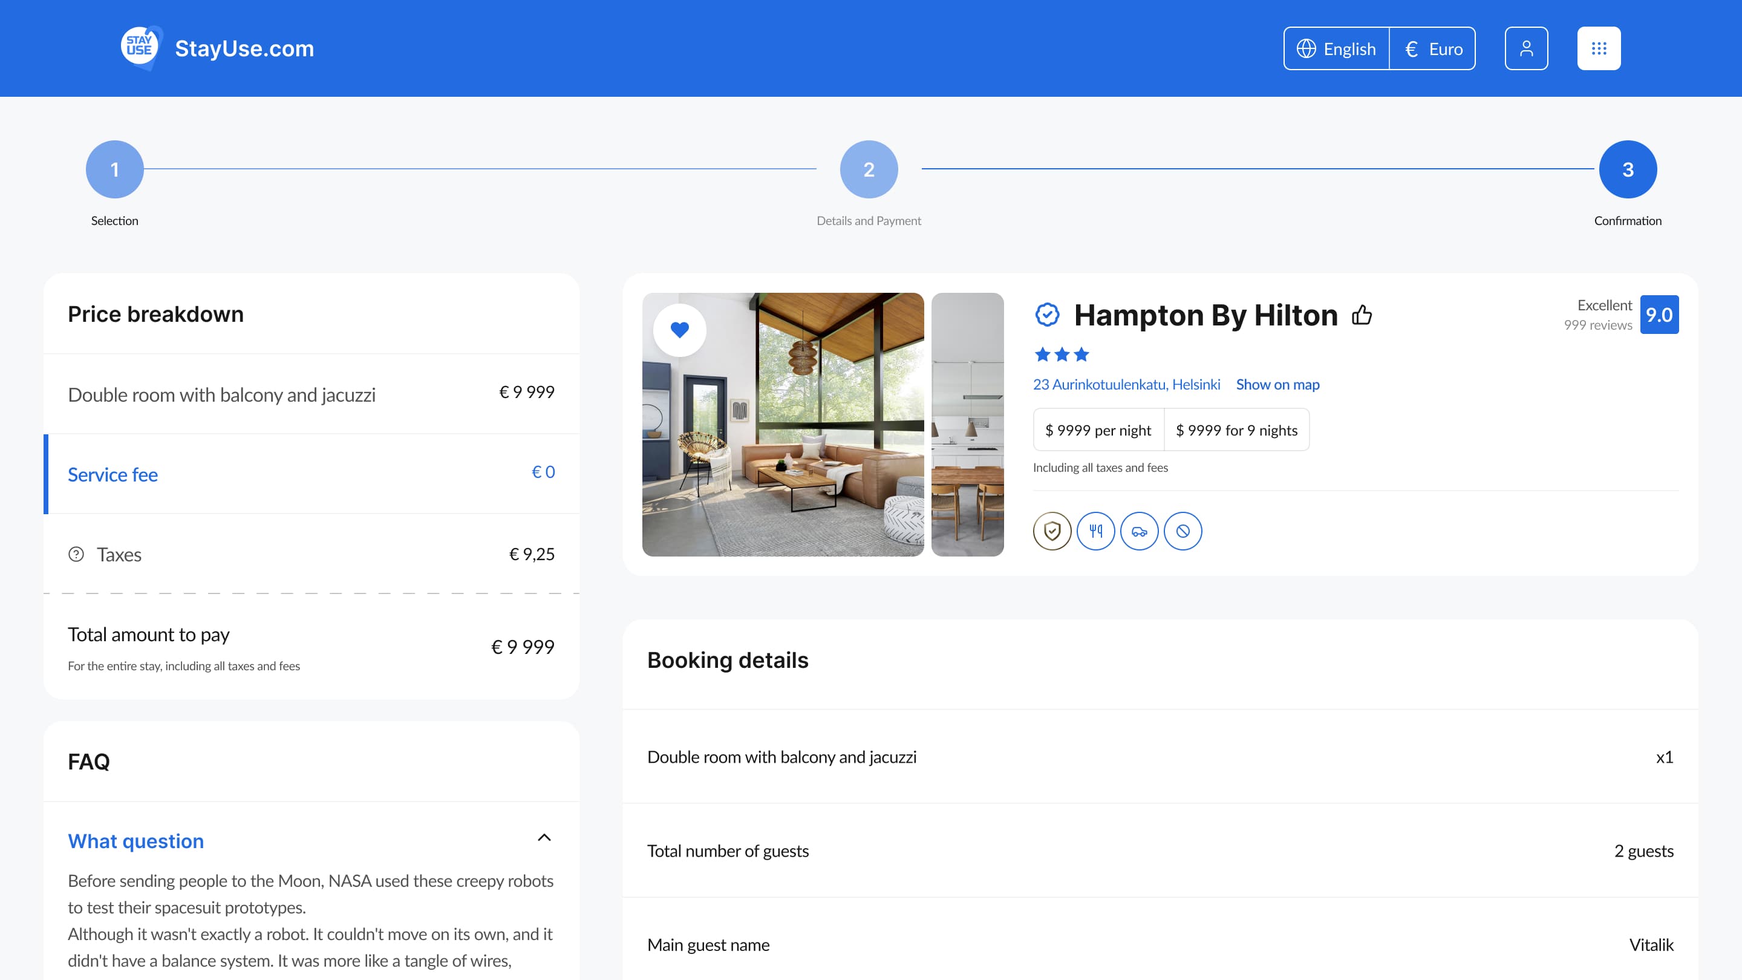Click the shield safety amenity icon
The height and width of the screenshot is (980, 1742).
click(x=1052, y=531)
